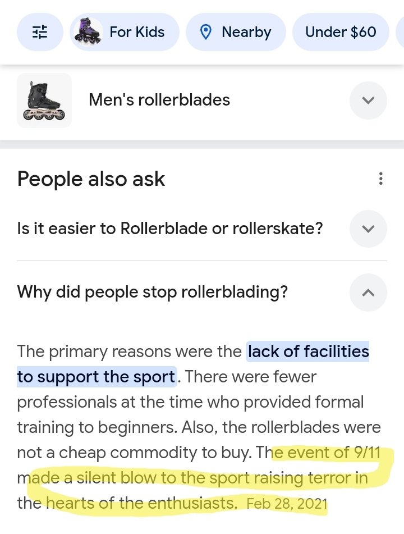Click the People also ask heading

(x=91, y=179)
